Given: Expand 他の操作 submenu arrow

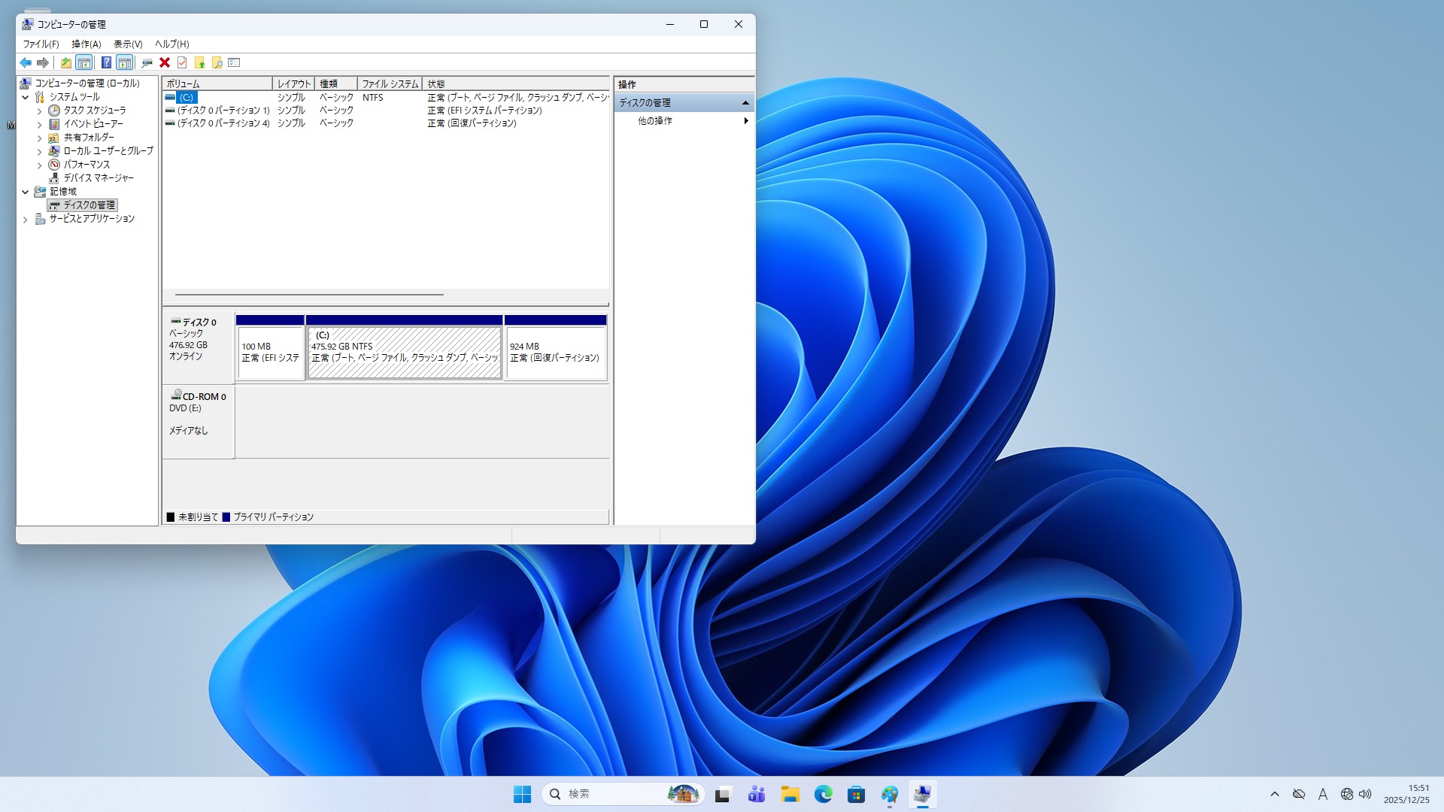Looking at the screenshot, I should point(745,120).
